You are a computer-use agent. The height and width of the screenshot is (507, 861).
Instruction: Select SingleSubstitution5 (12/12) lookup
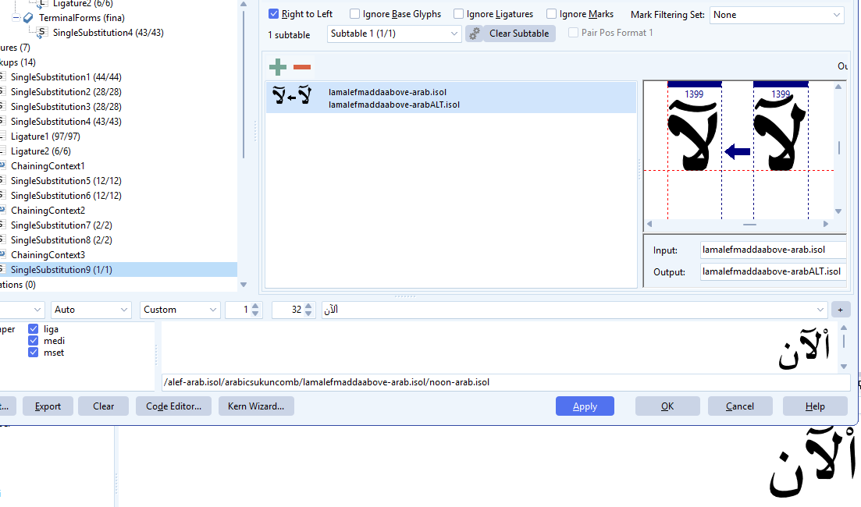point(66,181)
